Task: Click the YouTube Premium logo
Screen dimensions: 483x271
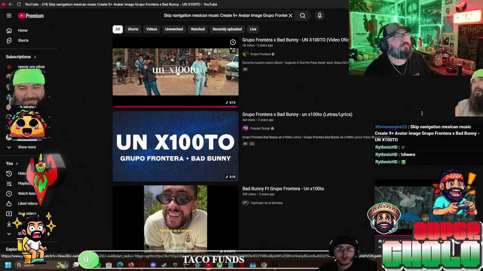Action: [x=31, y=16]
